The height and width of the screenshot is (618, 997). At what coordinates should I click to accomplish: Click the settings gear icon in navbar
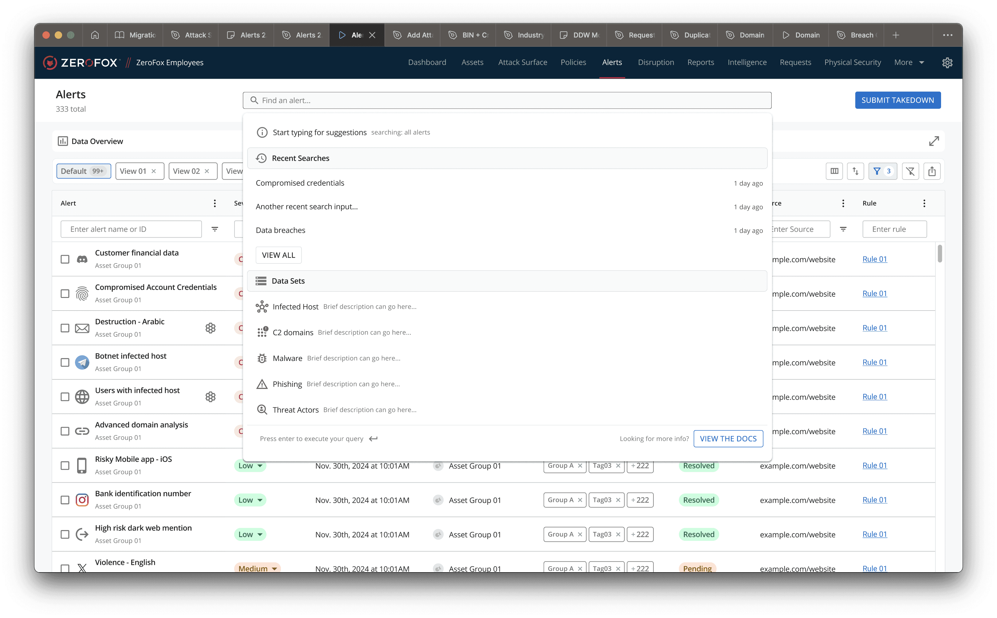(947, 62)
